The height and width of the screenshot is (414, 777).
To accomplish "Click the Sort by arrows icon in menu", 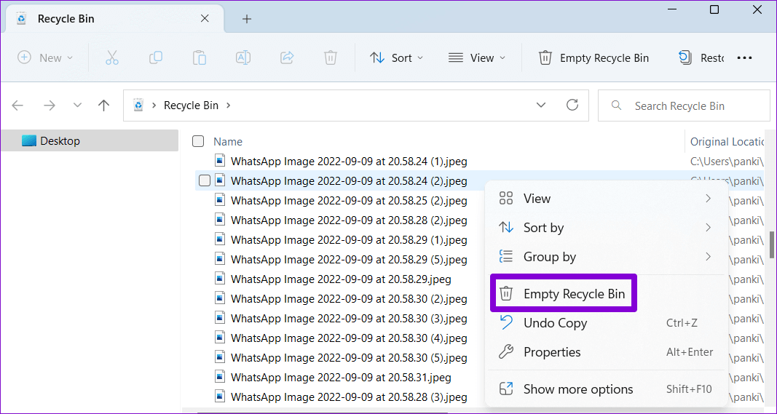I will (506, 228).
